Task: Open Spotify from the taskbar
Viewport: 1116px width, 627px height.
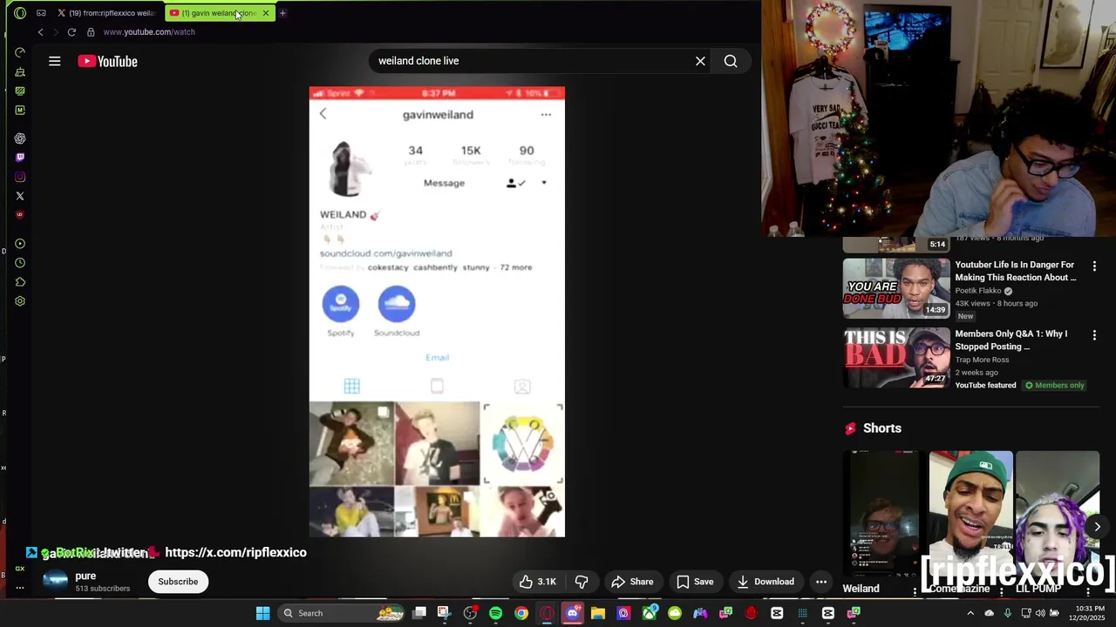Action: [495, 613]
